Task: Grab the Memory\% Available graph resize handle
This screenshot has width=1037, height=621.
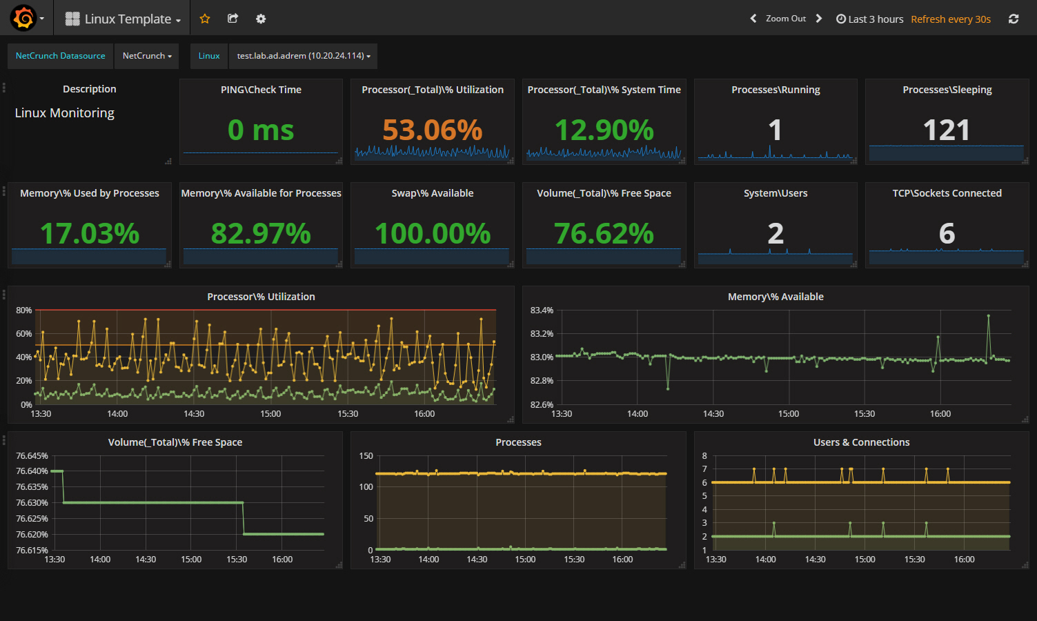Action: pyautogui.click(x=1025, y=420)
